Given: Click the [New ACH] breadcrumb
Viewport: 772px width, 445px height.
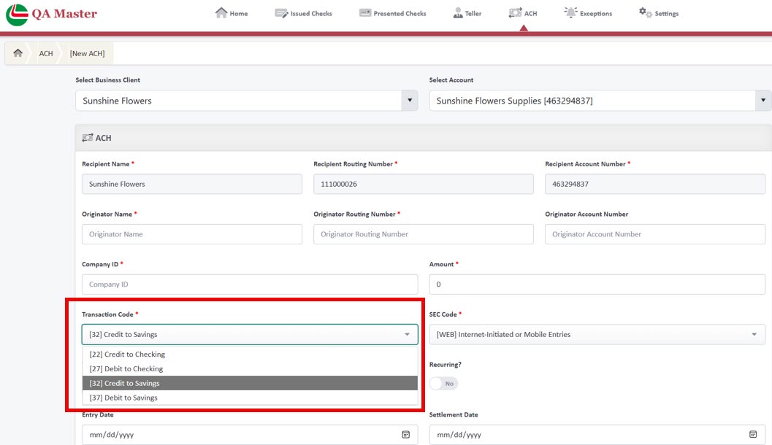Looking at the screenshot, I should [x=87, y=53].
